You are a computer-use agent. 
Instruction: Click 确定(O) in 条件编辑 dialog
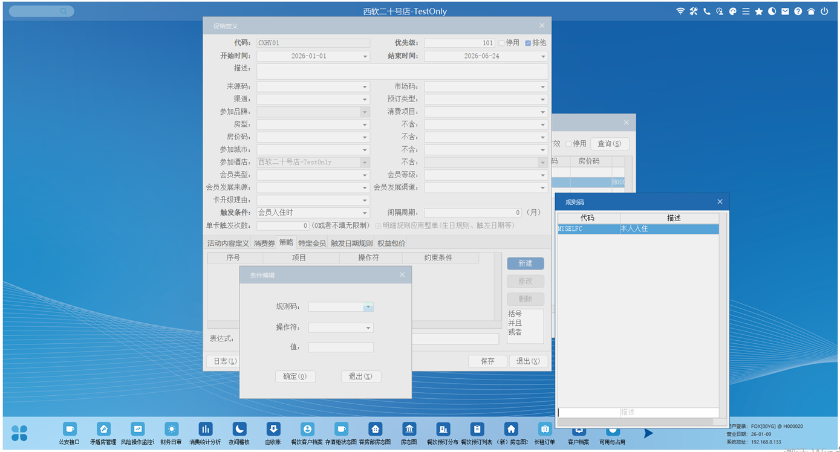coord(295,376)
